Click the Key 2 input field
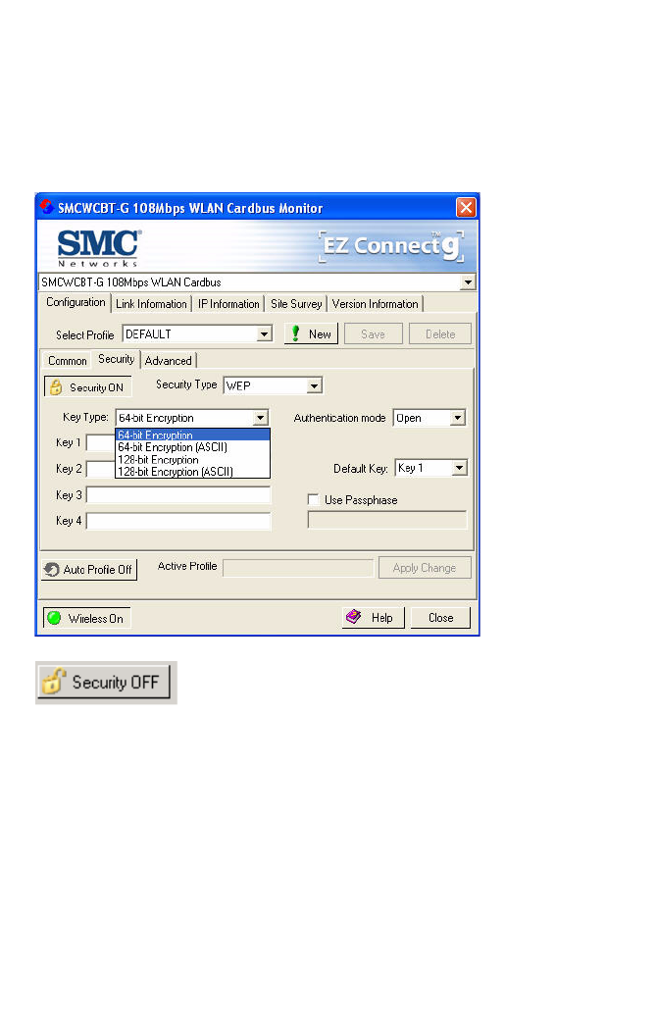656x1023 pixels. pos(101,469)
